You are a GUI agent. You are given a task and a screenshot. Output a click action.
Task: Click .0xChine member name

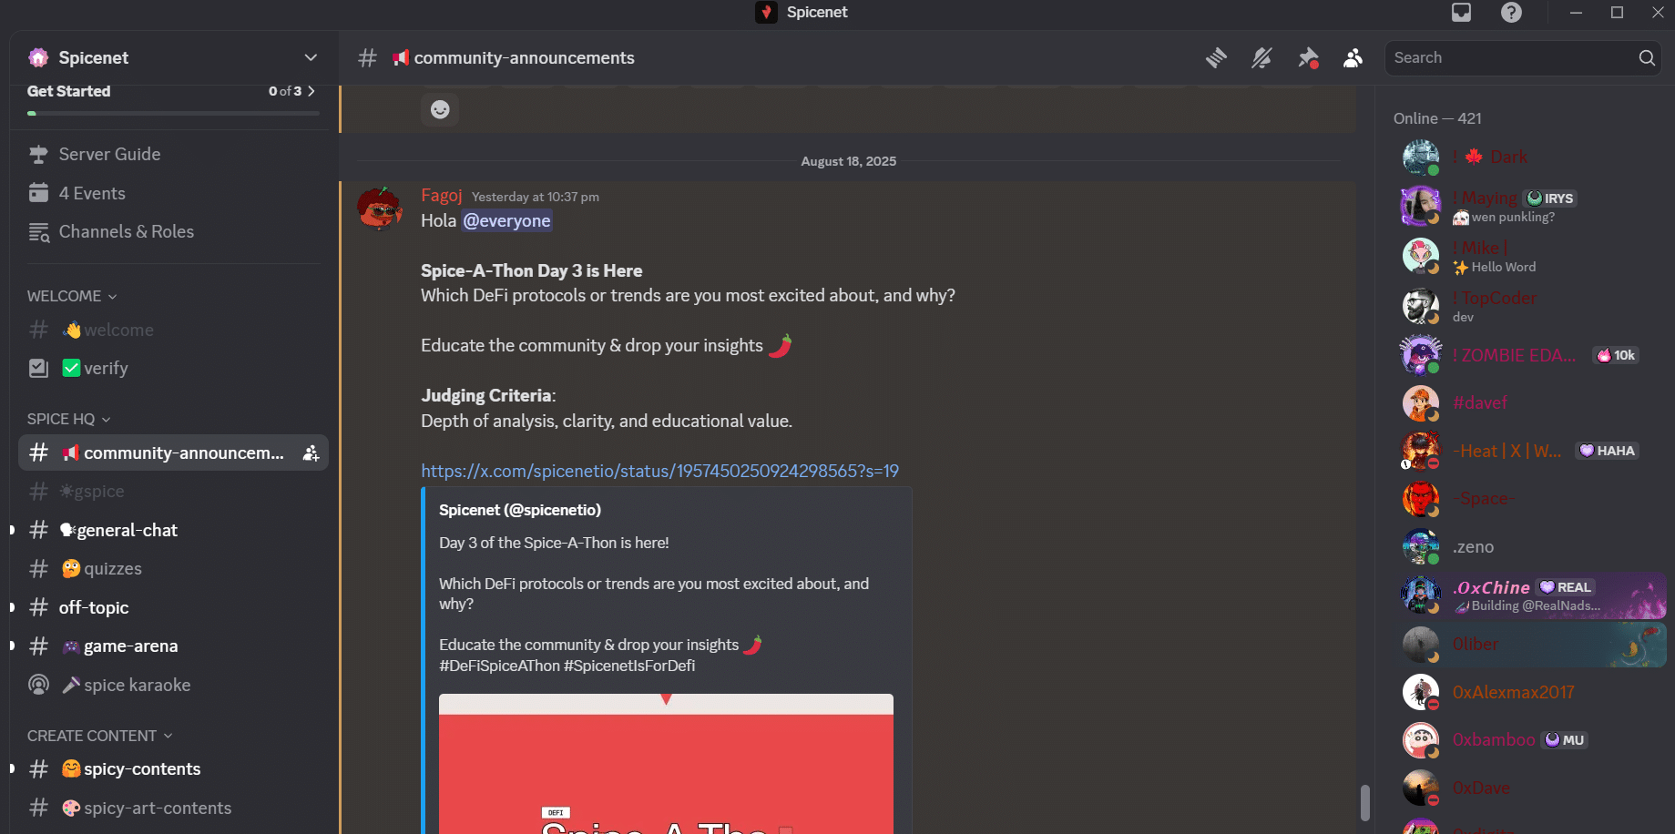coord(1491,587)
